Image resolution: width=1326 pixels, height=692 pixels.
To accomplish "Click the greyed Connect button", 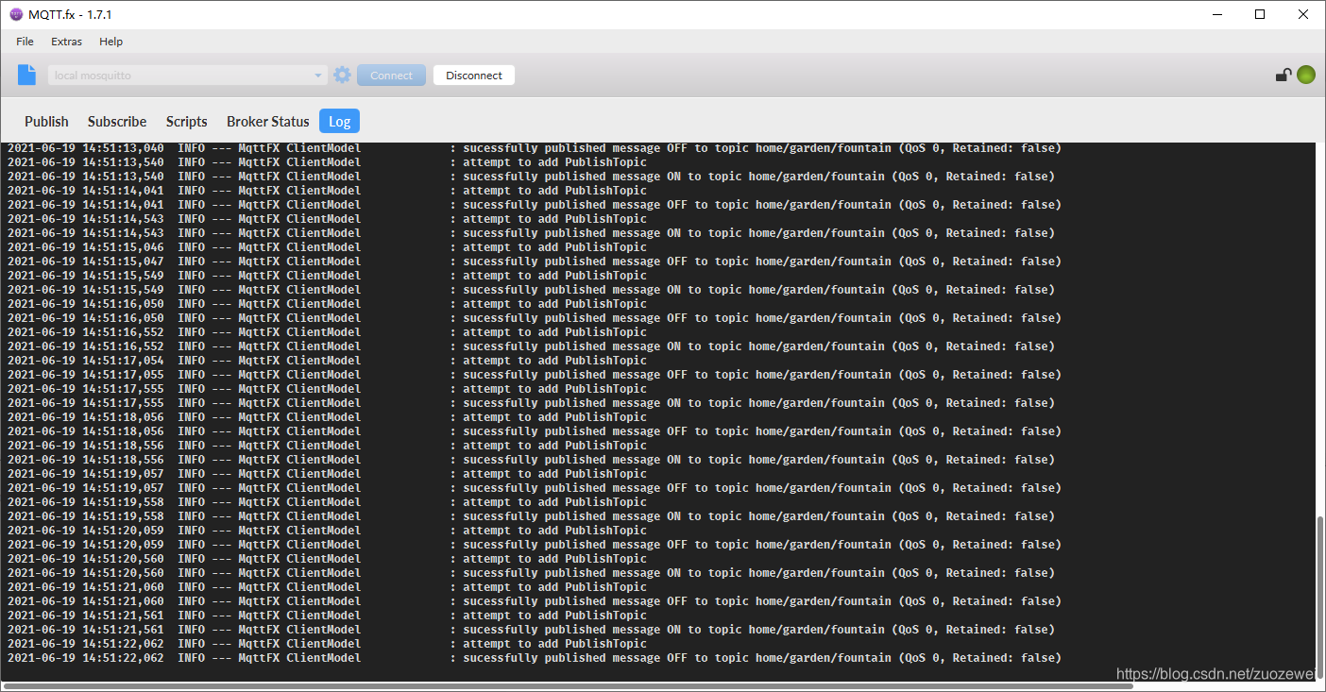I will 391,76.
